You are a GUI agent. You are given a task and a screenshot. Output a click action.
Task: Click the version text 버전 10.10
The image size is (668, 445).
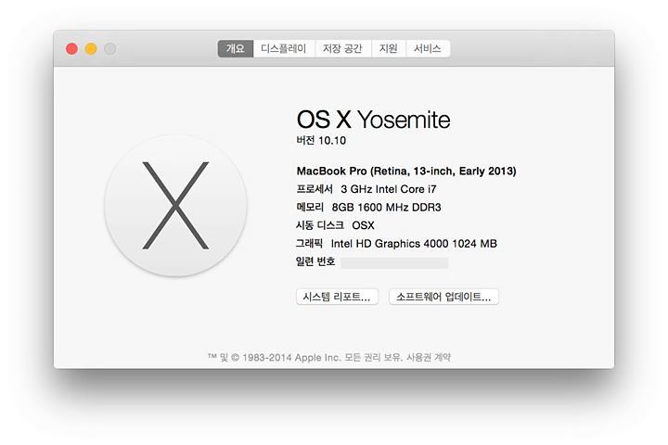321,141
